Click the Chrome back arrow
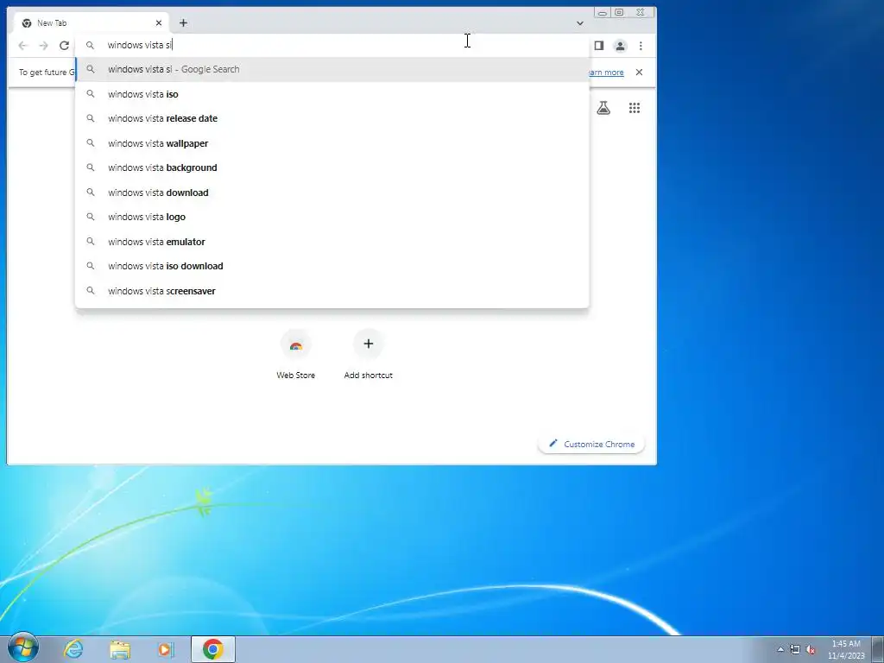 22,46
